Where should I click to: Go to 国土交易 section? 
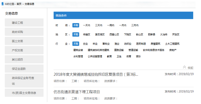[x=24, y=41]
